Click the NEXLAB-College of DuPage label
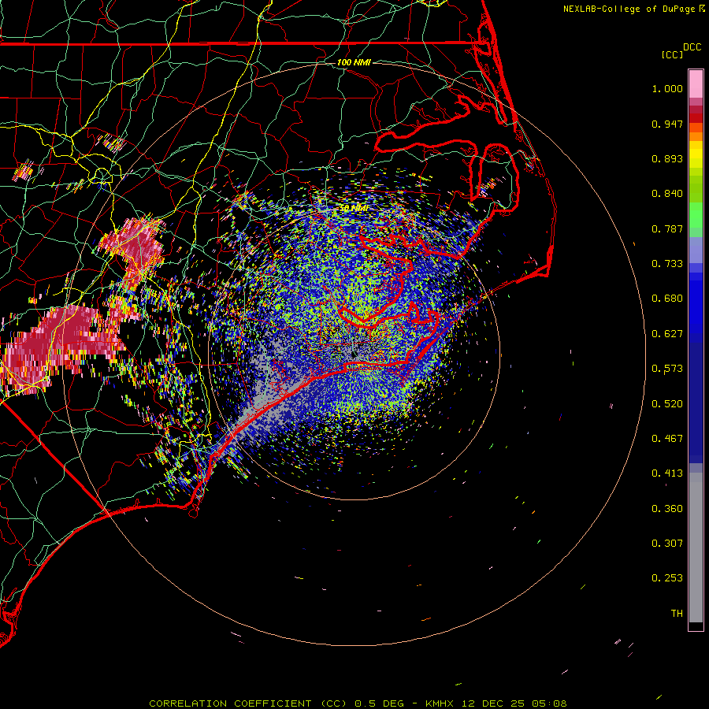 (629, 9)
